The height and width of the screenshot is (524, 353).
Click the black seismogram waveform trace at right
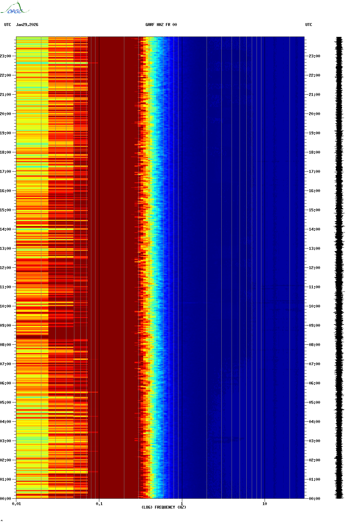tap(339, 268)
